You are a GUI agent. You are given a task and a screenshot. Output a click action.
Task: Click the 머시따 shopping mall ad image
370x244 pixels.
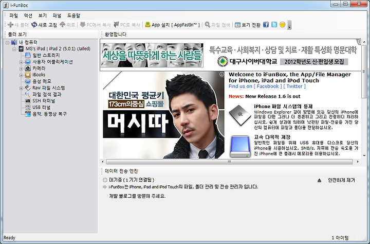pos(162,115)
